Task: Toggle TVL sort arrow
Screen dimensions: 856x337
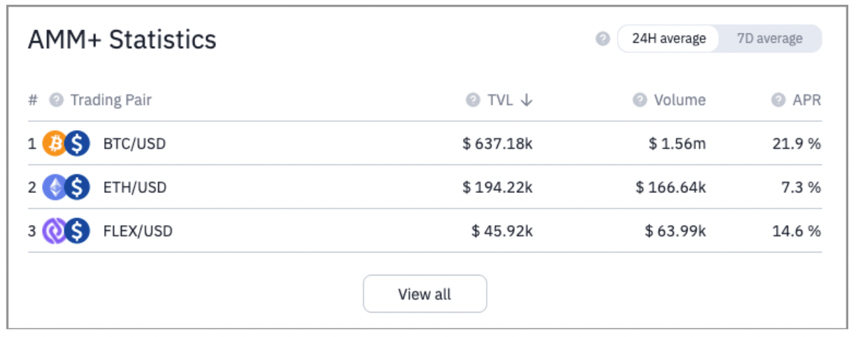Action: point(527,100)
